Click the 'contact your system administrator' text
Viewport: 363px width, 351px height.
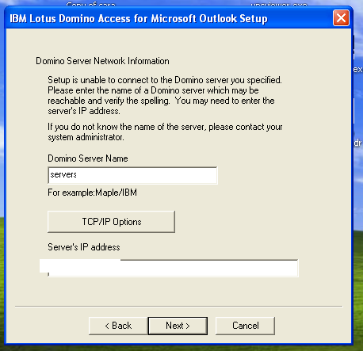coord(165,132)
